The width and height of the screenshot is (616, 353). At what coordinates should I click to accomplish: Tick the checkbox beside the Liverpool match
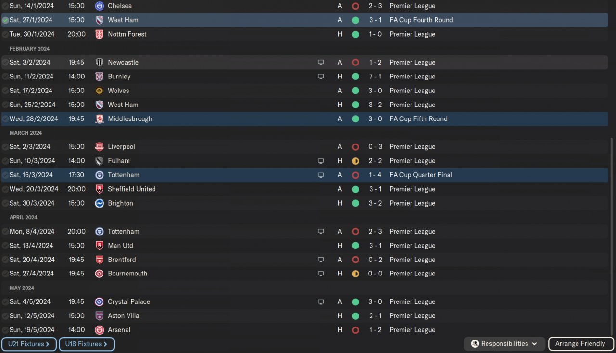(5, 147)
